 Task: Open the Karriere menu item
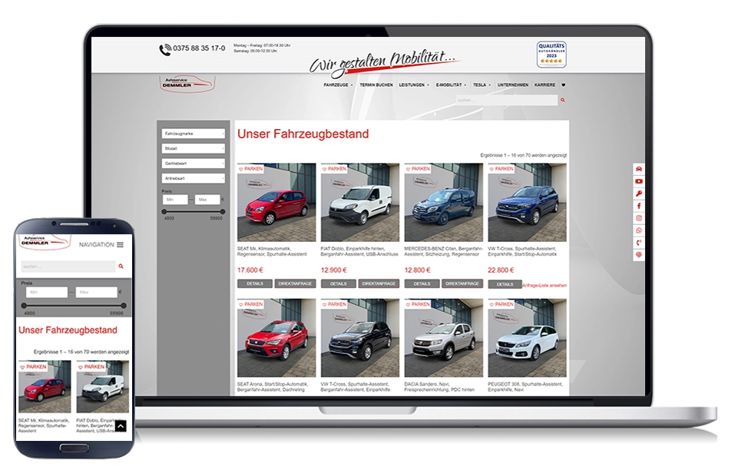(x=545, y=84)
